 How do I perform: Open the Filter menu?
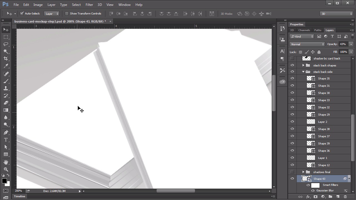[x=89, y=5]
